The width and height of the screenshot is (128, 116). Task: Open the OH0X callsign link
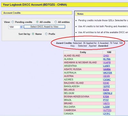pos(106,56)
